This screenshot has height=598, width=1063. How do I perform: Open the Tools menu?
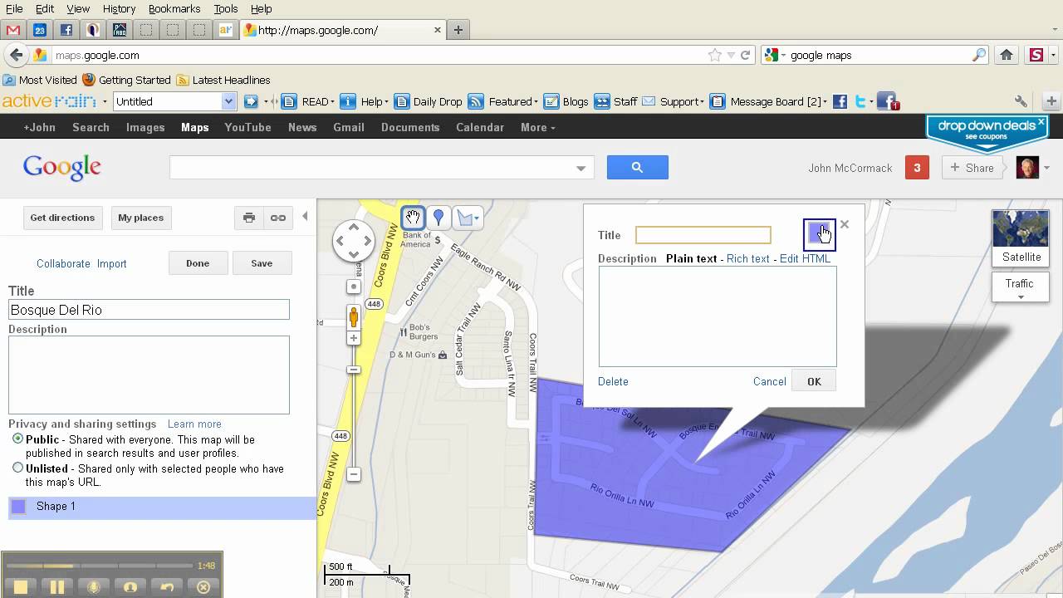coord(225,8)
